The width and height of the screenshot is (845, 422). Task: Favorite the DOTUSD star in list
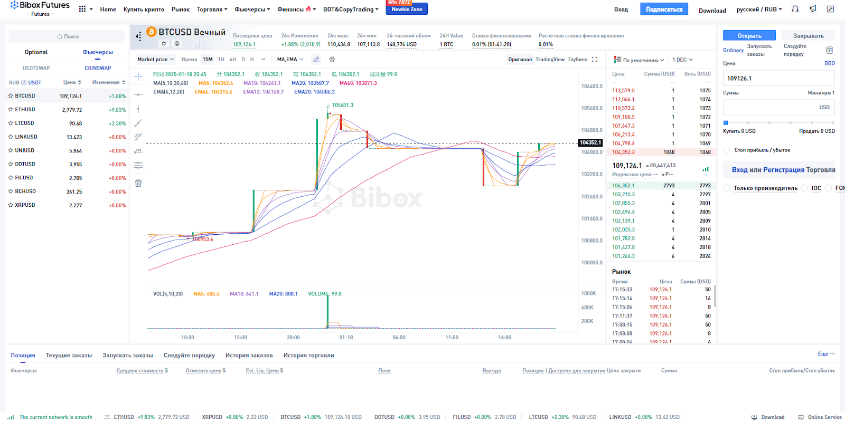coord(11,165)
